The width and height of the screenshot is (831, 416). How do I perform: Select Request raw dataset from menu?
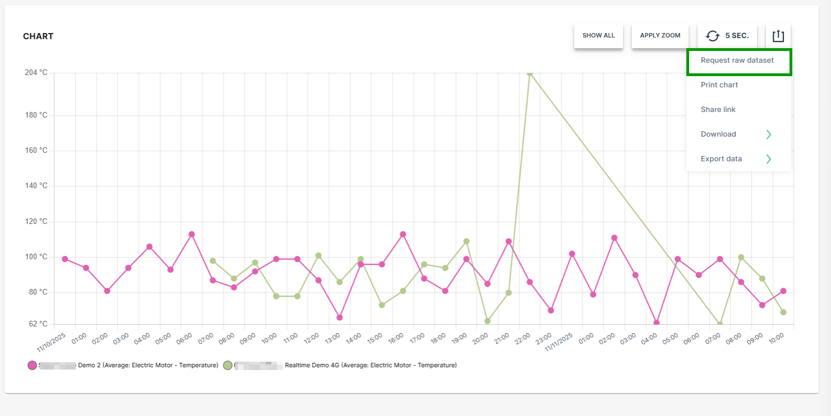pyautogui.click(x=737, y=60)
